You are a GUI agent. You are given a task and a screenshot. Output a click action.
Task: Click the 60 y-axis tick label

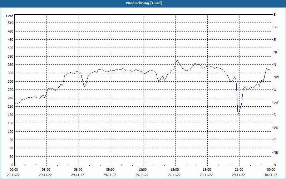(11, 148)
